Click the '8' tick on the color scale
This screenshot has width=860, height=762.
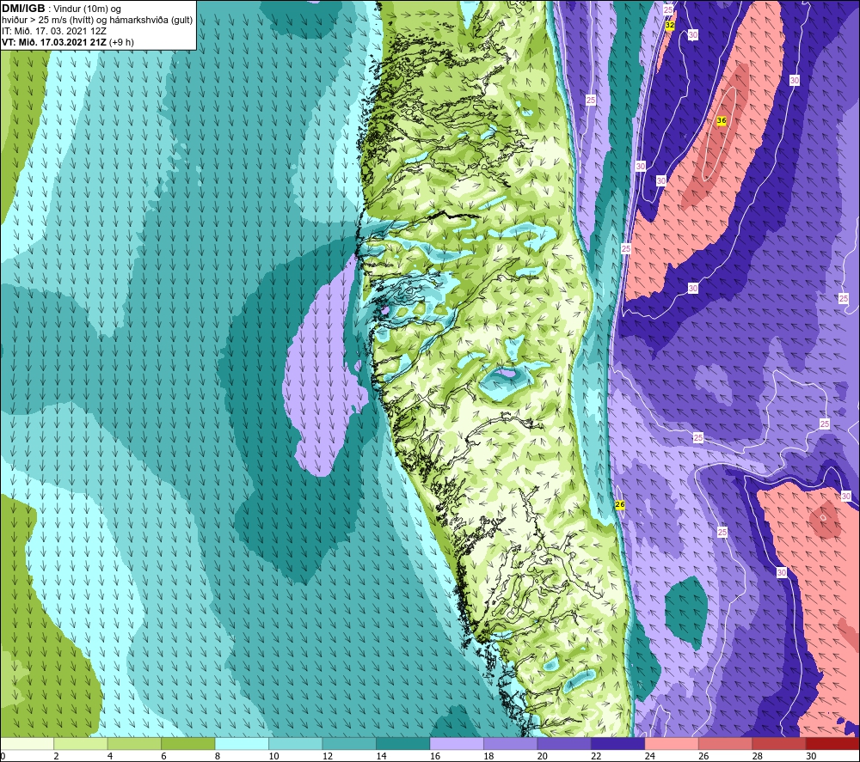(218, 756)
